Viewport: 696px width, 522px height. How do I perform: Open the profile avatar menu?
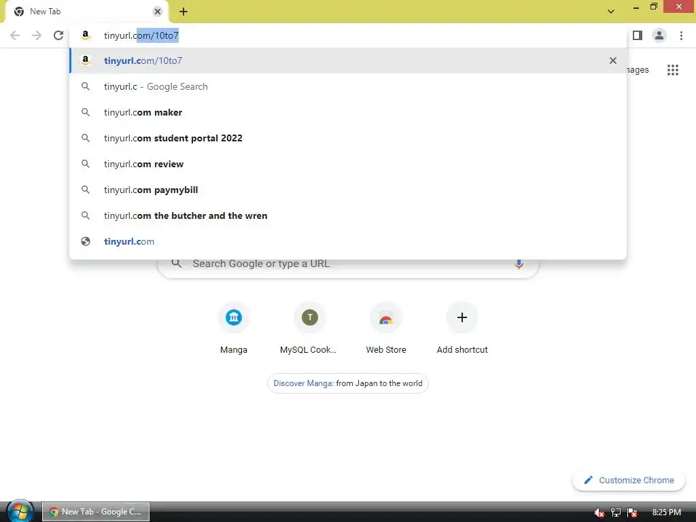(x=659, y=35)
